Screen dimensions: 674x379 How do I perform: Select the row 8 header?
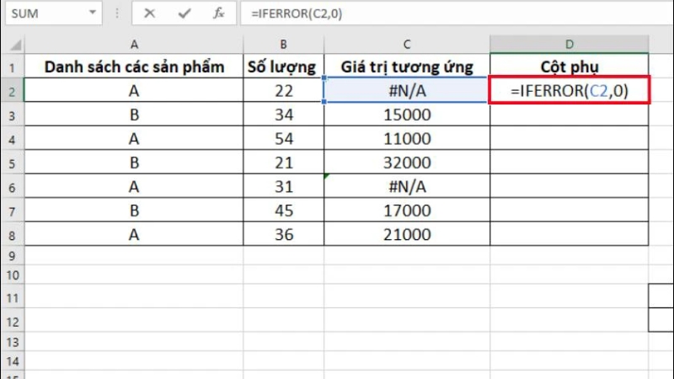[12, 235]
